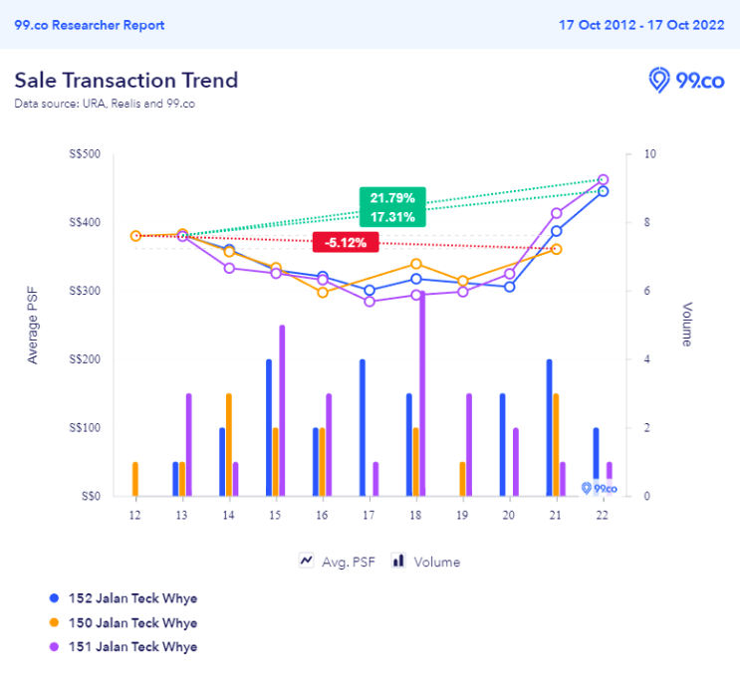The height and width of the screenshot is (686, 740).
Task: Click the purple 151 Jalan legend dot
Action: tap(54, 647)
